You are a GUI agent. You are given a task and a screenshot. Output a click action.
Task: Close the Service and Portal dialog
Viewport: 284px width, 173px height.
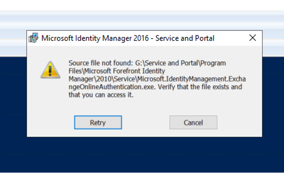click(253, 38)
